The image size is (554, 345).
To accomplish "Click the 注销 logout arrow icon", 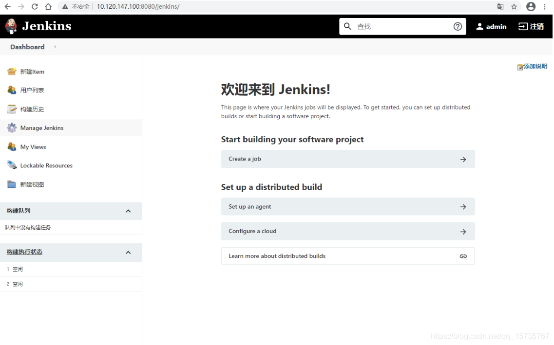I will pyautogui.click(x=523, y=26).
